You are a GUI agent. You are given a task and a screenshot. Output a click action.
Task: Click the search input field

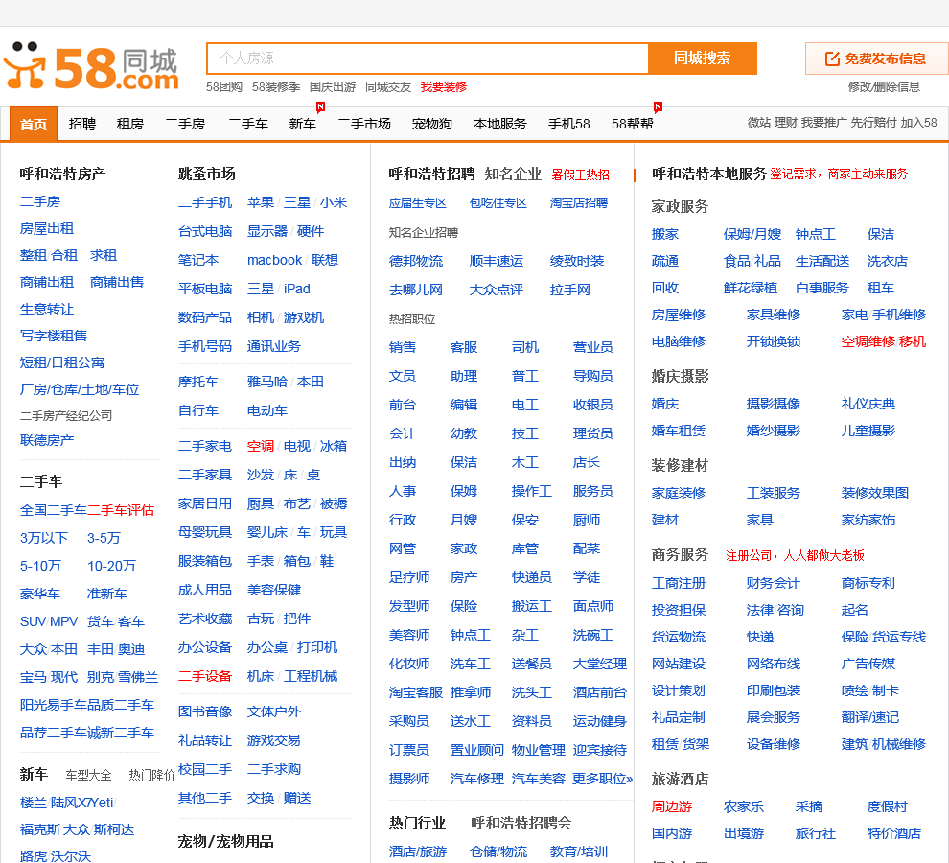point(428,58)
